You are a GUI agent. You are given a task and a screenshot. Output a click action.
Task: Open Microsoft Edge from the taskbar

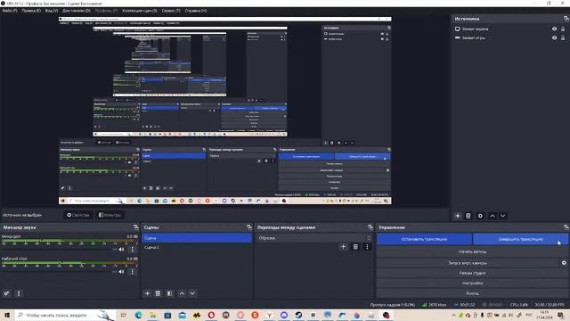[139, 315]
